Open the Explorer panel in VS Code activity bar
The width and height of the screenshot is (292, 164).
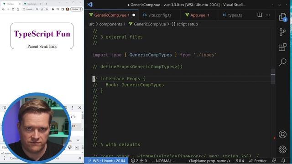[282, 17]
